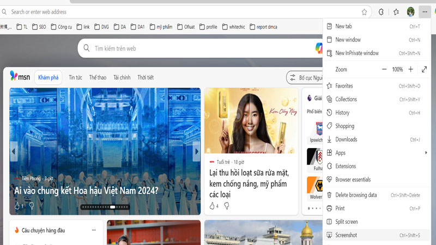Open Công cụ bookmark folder

tap(61, 27)
